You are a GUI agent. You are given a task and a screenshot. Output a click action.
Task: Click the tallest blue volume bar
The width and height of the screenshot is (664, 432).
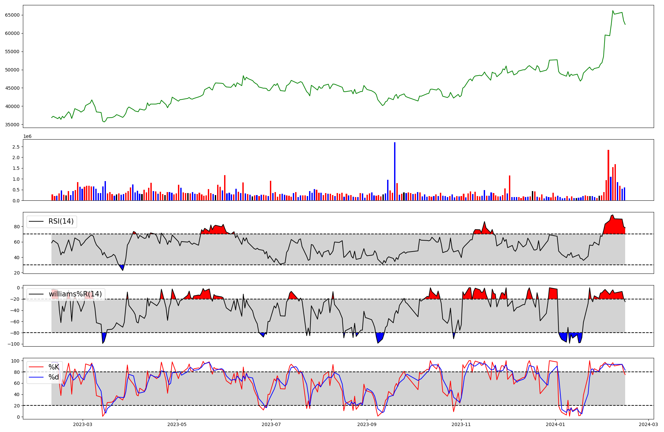(x=395, y=171)
